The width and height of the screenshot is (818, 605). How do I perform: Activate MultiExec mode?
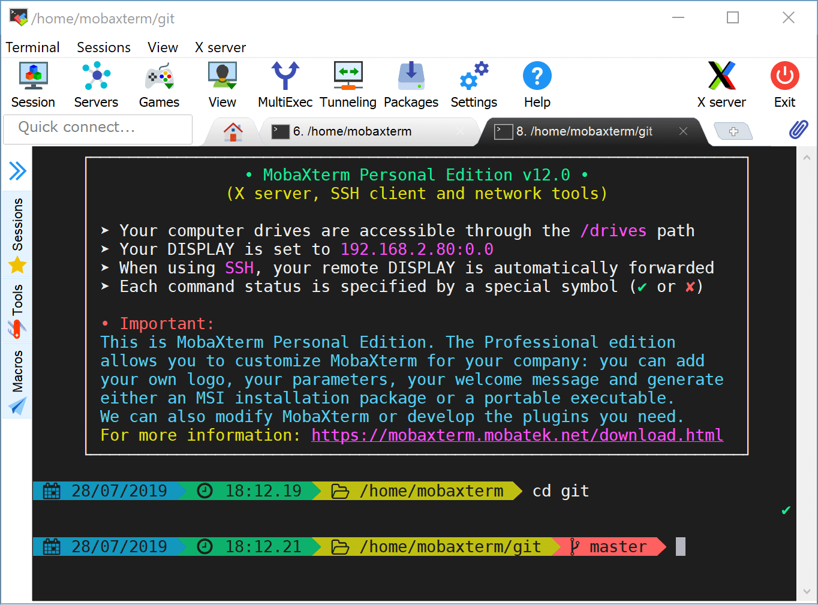285,85
